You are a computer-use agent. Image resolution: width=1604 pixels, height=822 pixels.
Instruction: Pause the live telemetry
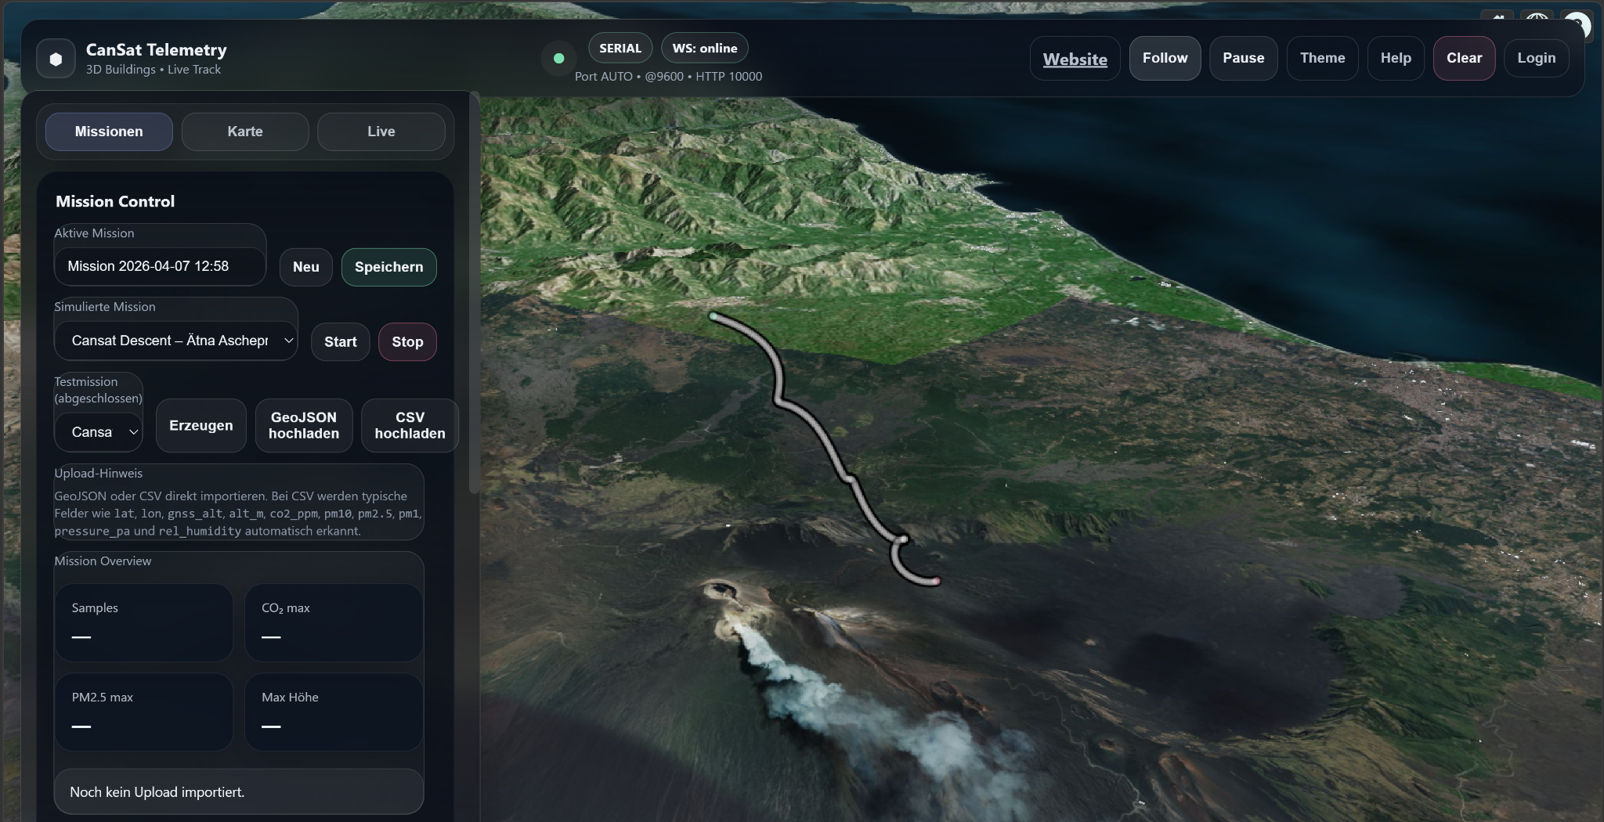tap(1243, 58)
